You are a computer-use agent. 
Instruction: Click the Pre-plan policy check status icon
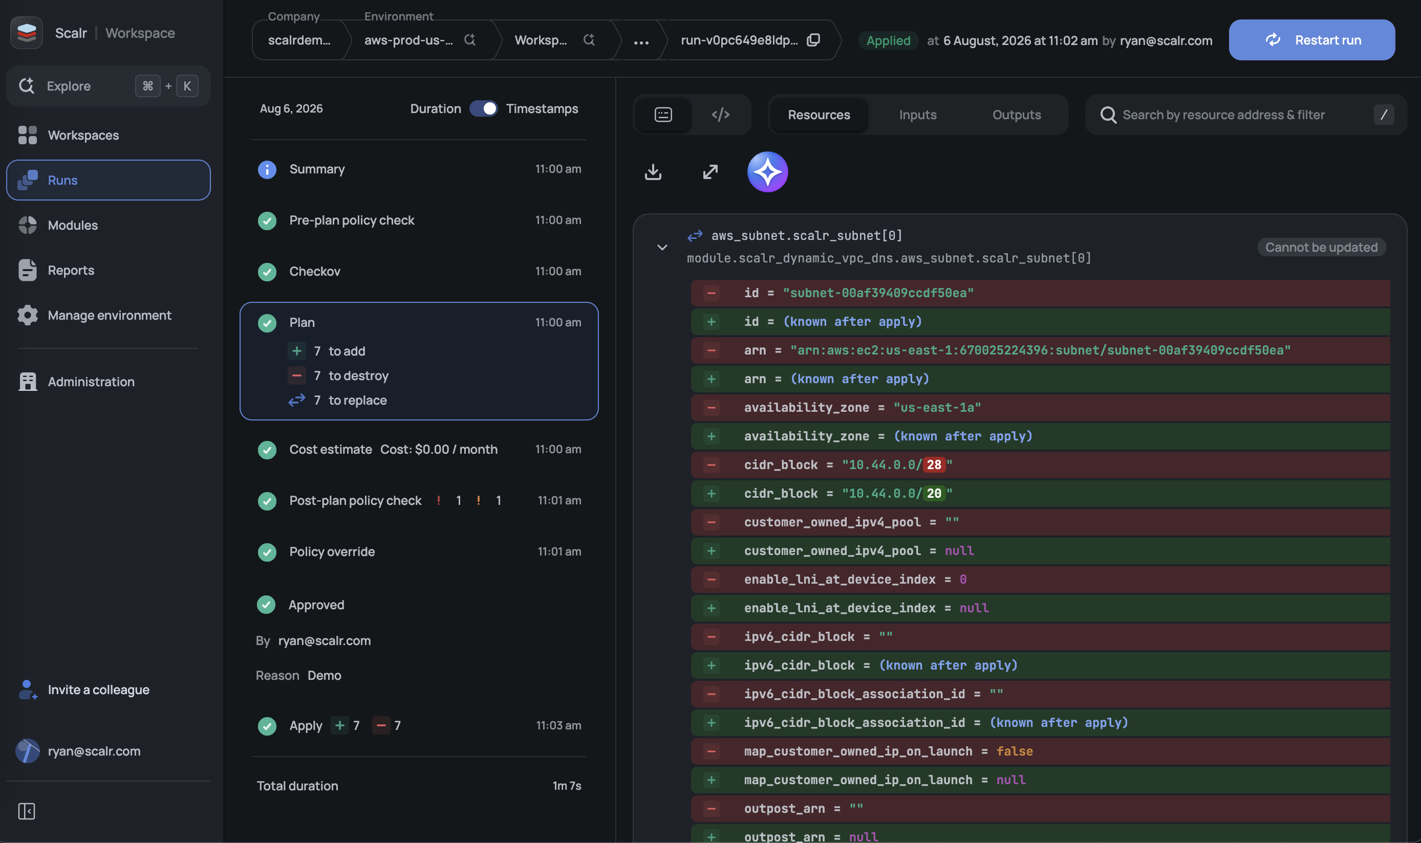pos(267,220)
